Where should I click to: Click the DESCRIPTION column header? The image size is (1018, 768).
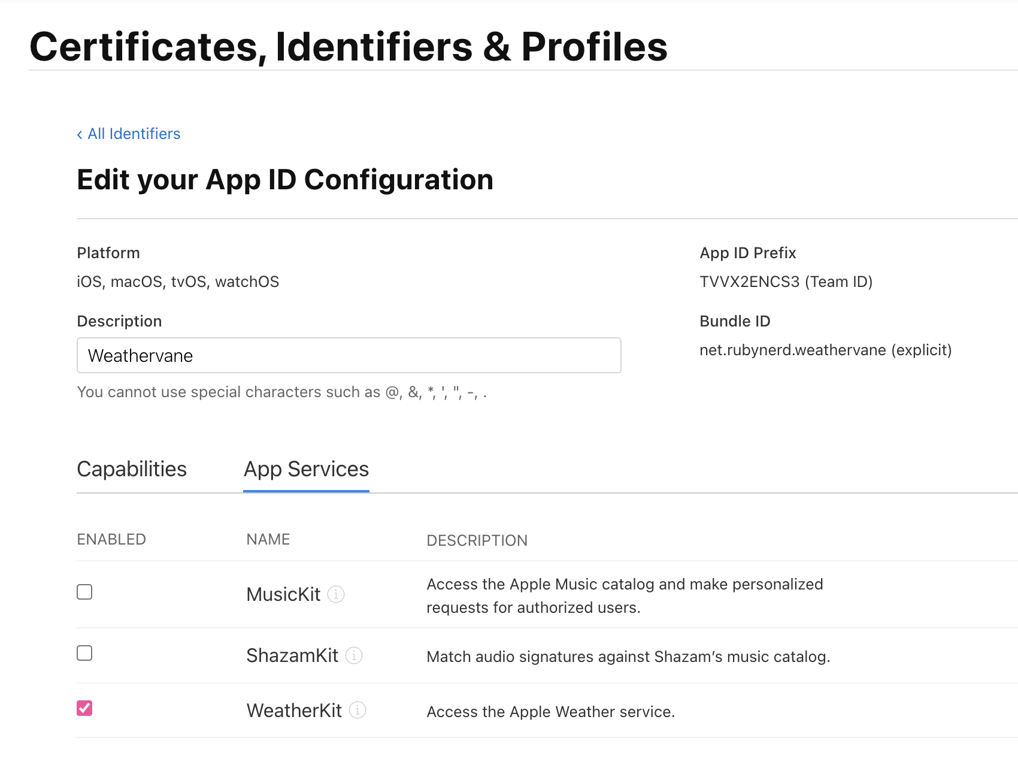(x=477, y=540)
